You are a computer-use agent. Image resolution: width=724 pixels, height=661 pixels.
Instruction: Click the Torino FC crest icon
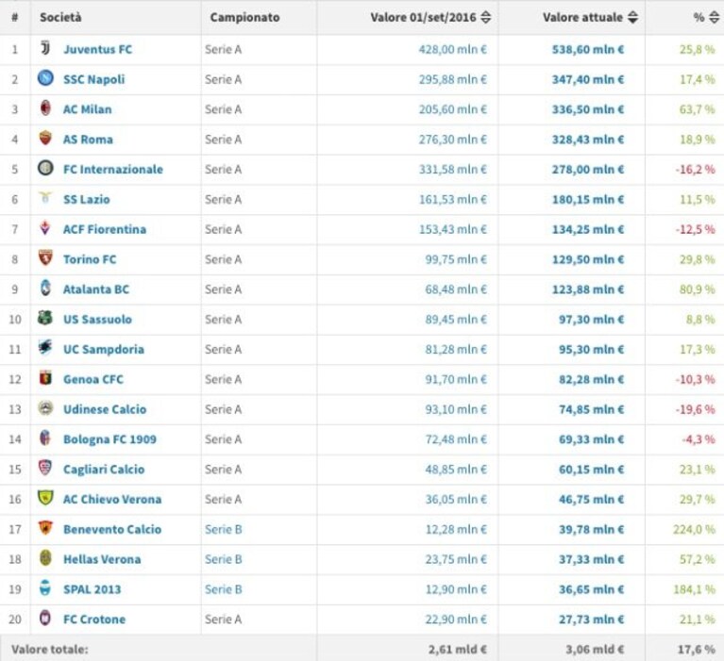pos(45,257)
